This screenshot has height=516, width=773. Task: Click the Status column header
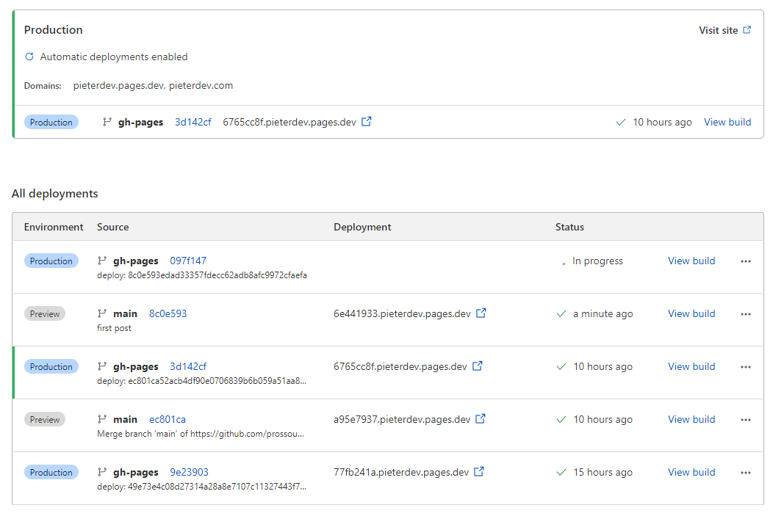pos(569,227)
